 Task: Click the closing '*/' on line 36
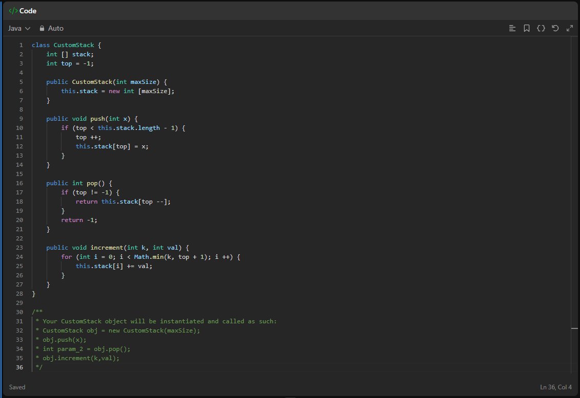pos(39,367)
